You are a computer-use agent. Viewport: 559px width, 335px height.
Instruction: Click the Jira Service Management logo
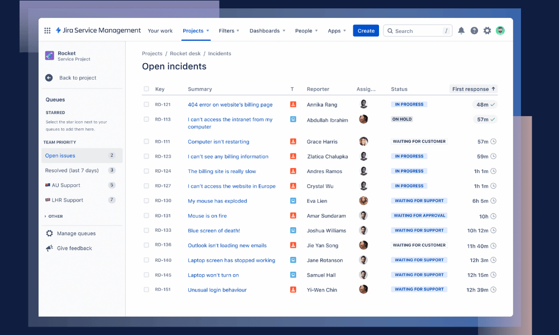coord(98,31)
